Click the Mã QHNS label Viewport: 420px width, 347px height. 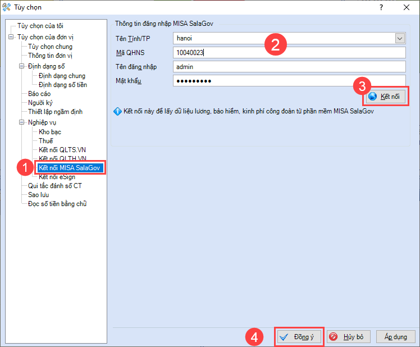click(130, 53)
